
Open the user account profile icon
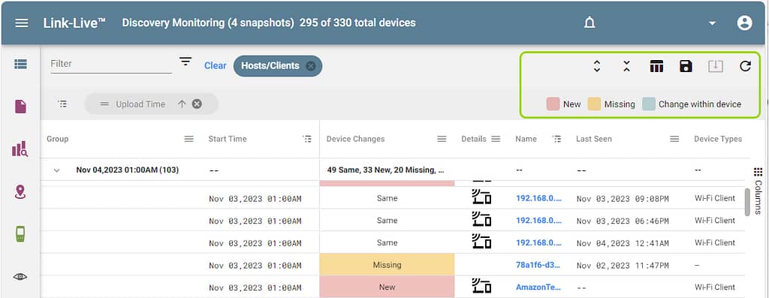744,23
